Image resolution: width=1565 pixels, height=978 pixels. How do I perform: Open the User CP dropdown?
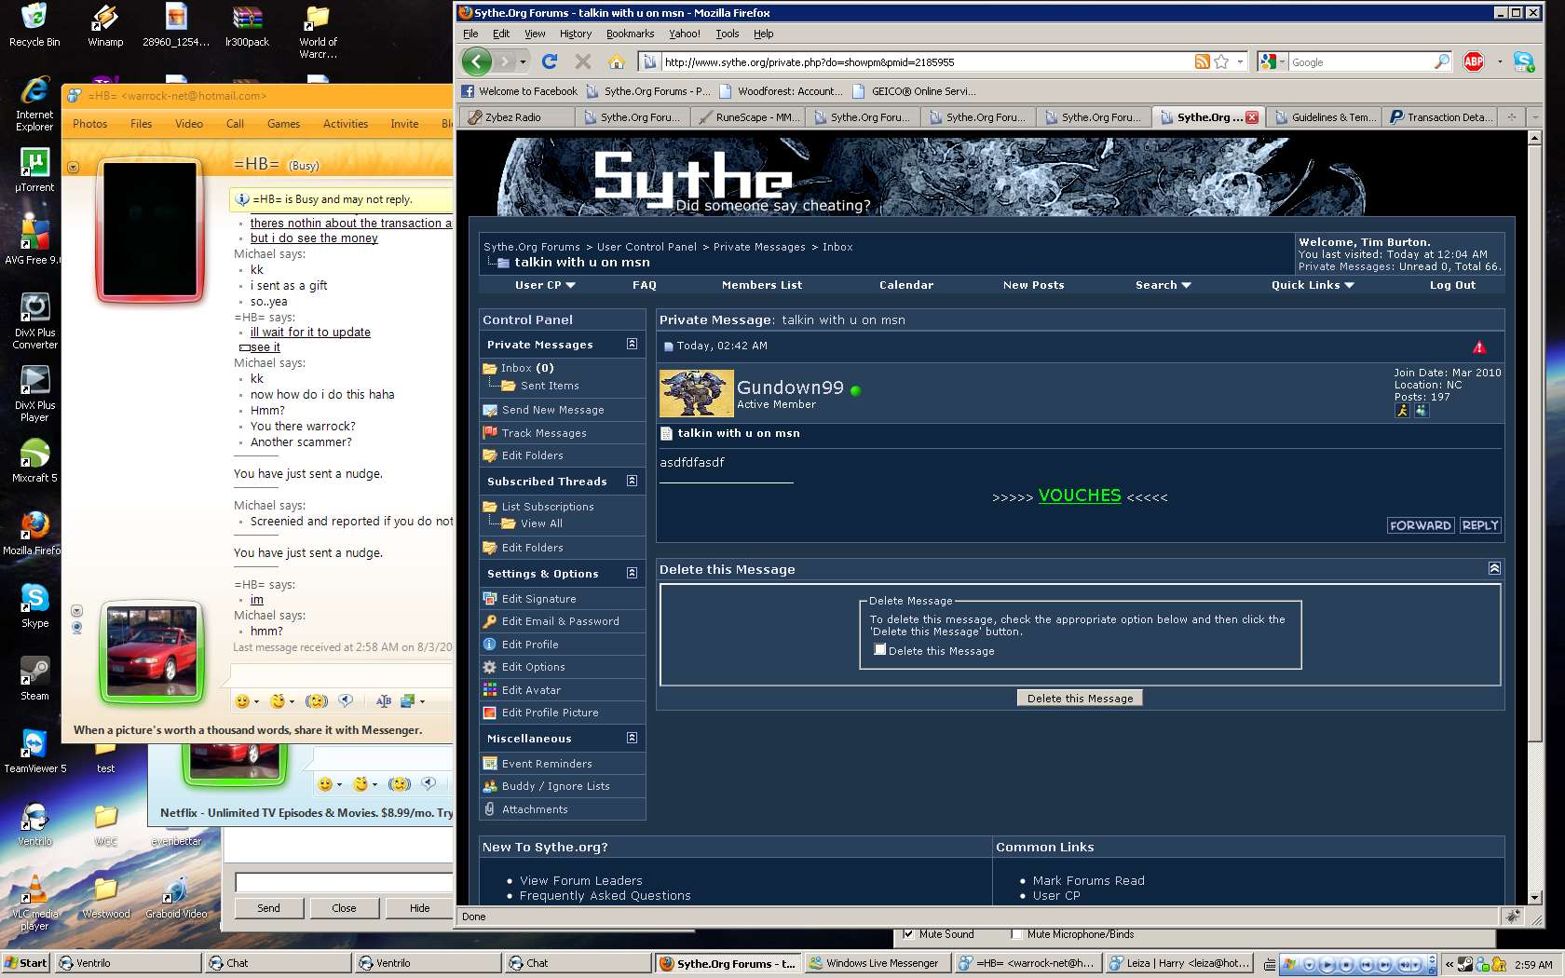(545, 285)
